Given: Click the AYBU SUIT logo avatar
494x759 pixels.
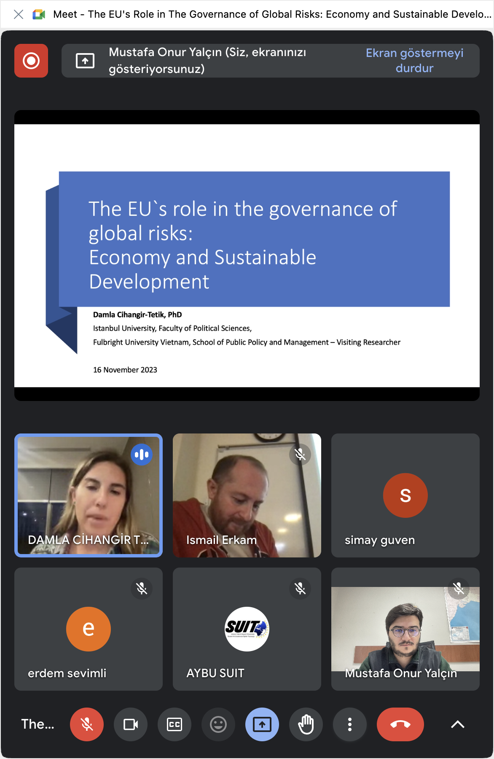Looking at the screenshot, I should (247, 629).
